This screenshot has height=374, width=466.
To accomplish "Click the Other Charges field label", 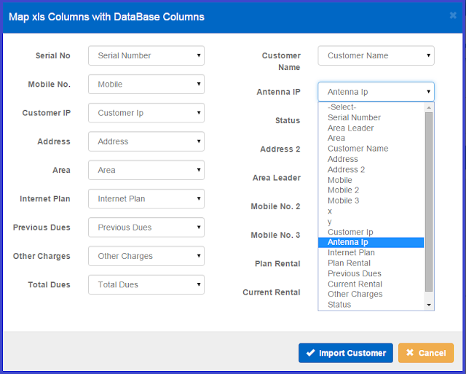I will coord(42,256).
